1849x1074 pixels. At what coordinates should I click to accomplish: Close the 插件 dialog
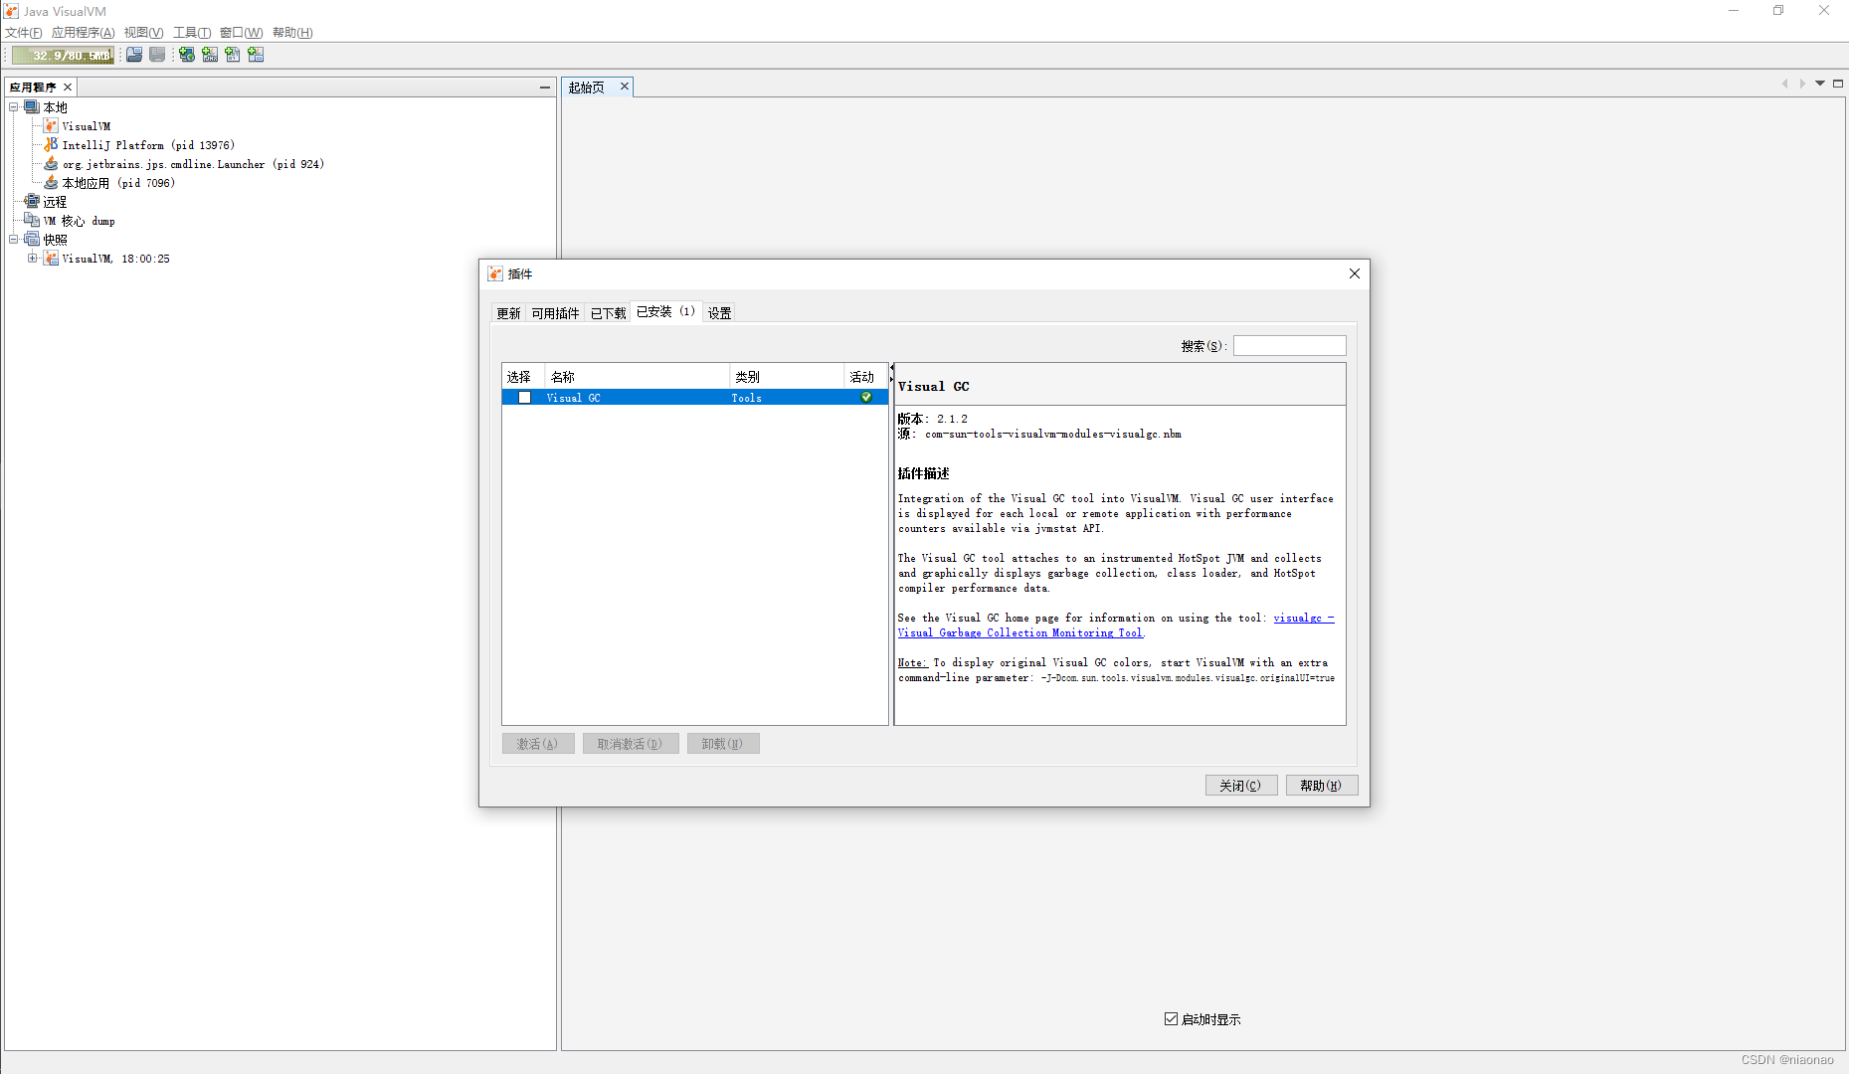click(1354, 273)
